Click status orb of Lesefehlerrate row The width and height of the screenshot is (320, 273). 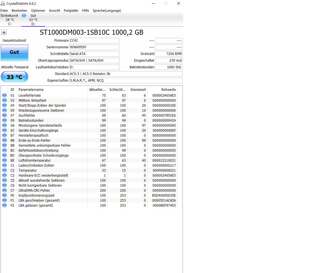[x=4, y=95]
